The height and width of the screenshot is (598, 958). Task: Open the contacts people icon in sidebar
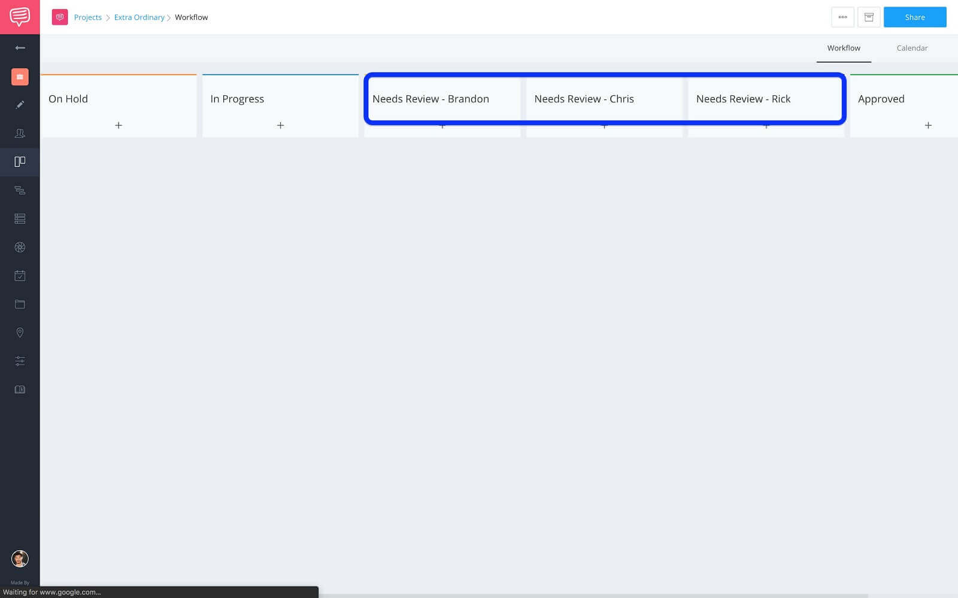(20, 133)
